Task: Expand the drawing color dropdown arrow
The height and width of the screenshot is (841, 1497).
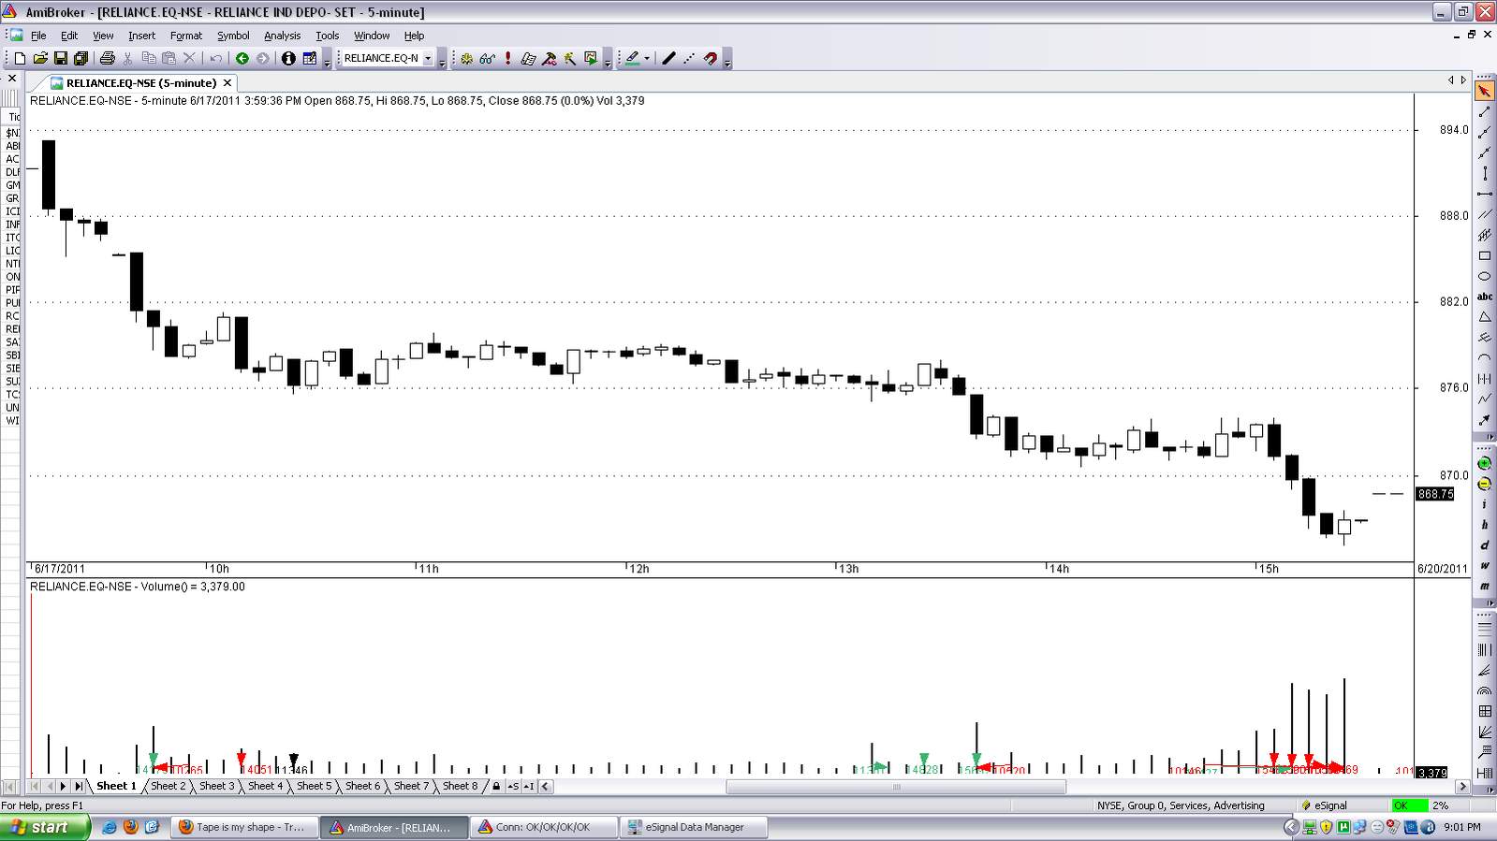Action: [x=646, y=58]
